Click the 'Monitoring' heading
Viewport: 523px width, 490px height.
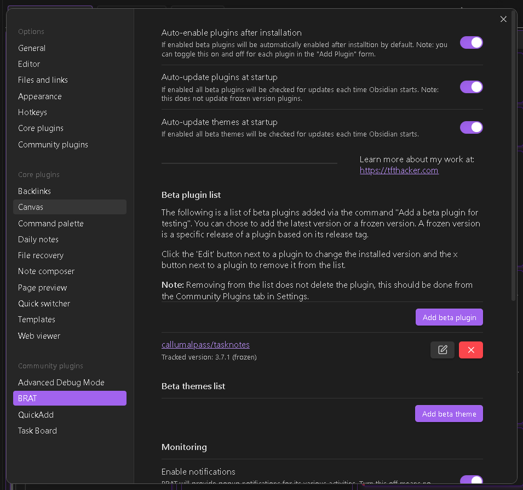(x=184, y=447)
